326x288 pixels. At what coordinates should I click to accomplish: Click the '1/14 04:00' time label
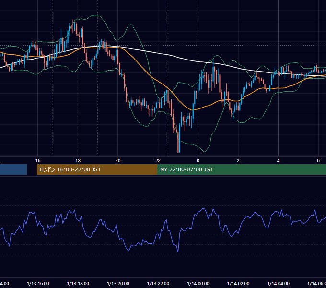[x=279, y=283]
